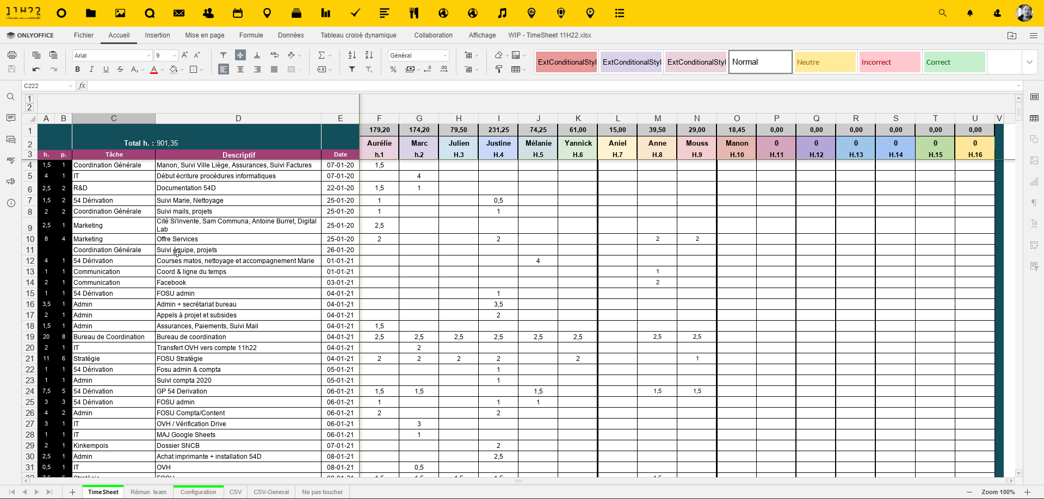Expand the cell styles gallery
The height and width of the screenshot is (499, 1044).
[x=1029, y=62]
